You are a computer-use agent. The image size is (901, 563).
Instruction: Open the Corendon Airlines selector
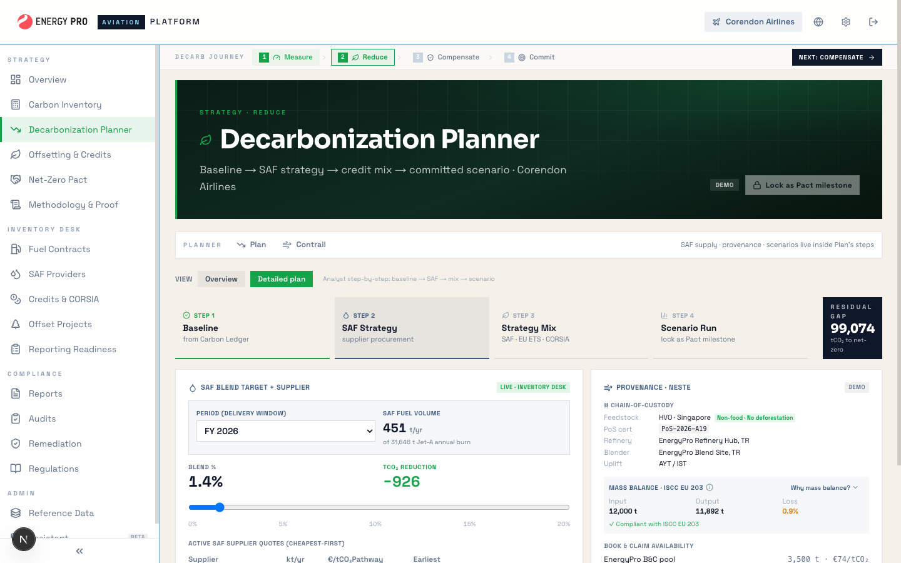coord(753,22)
